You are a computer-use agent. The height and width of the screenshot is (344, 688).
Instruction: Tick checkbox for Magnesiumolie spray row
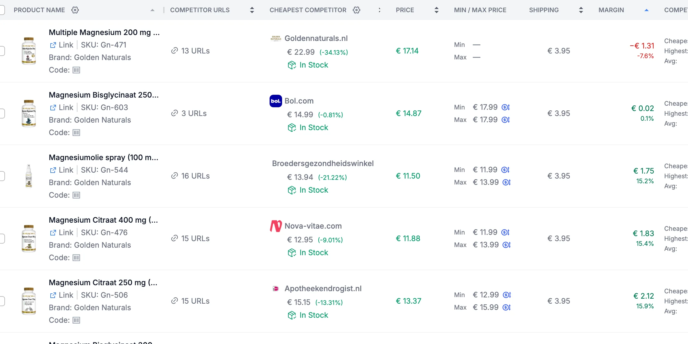coord(2,176)
